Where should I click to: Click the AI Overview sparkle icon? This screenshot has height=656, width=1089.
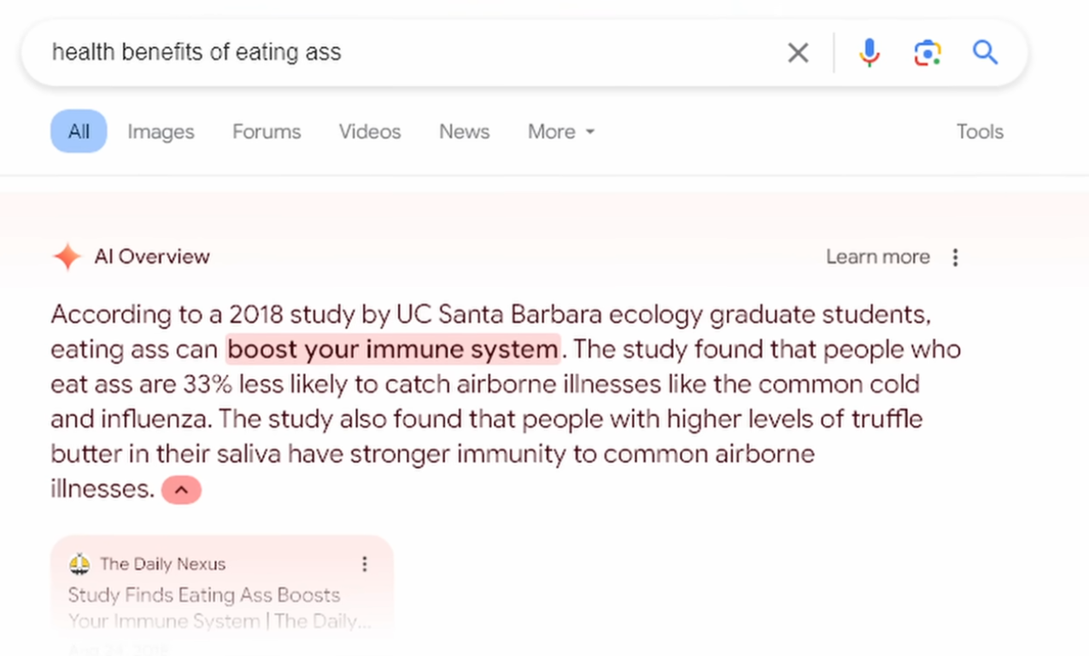[x=67, y=257]
